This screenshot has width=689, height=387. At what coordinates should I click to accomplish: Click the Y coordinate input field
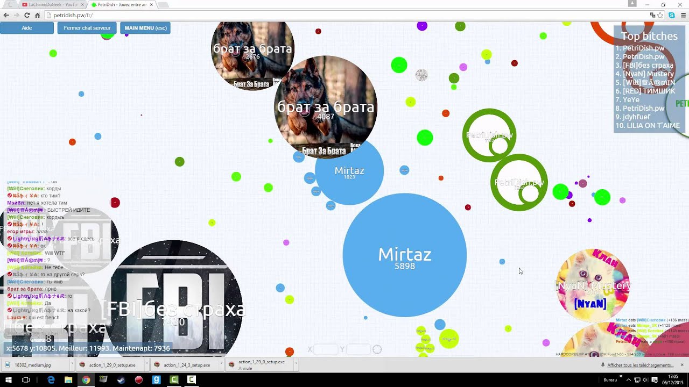pos(358,349)
